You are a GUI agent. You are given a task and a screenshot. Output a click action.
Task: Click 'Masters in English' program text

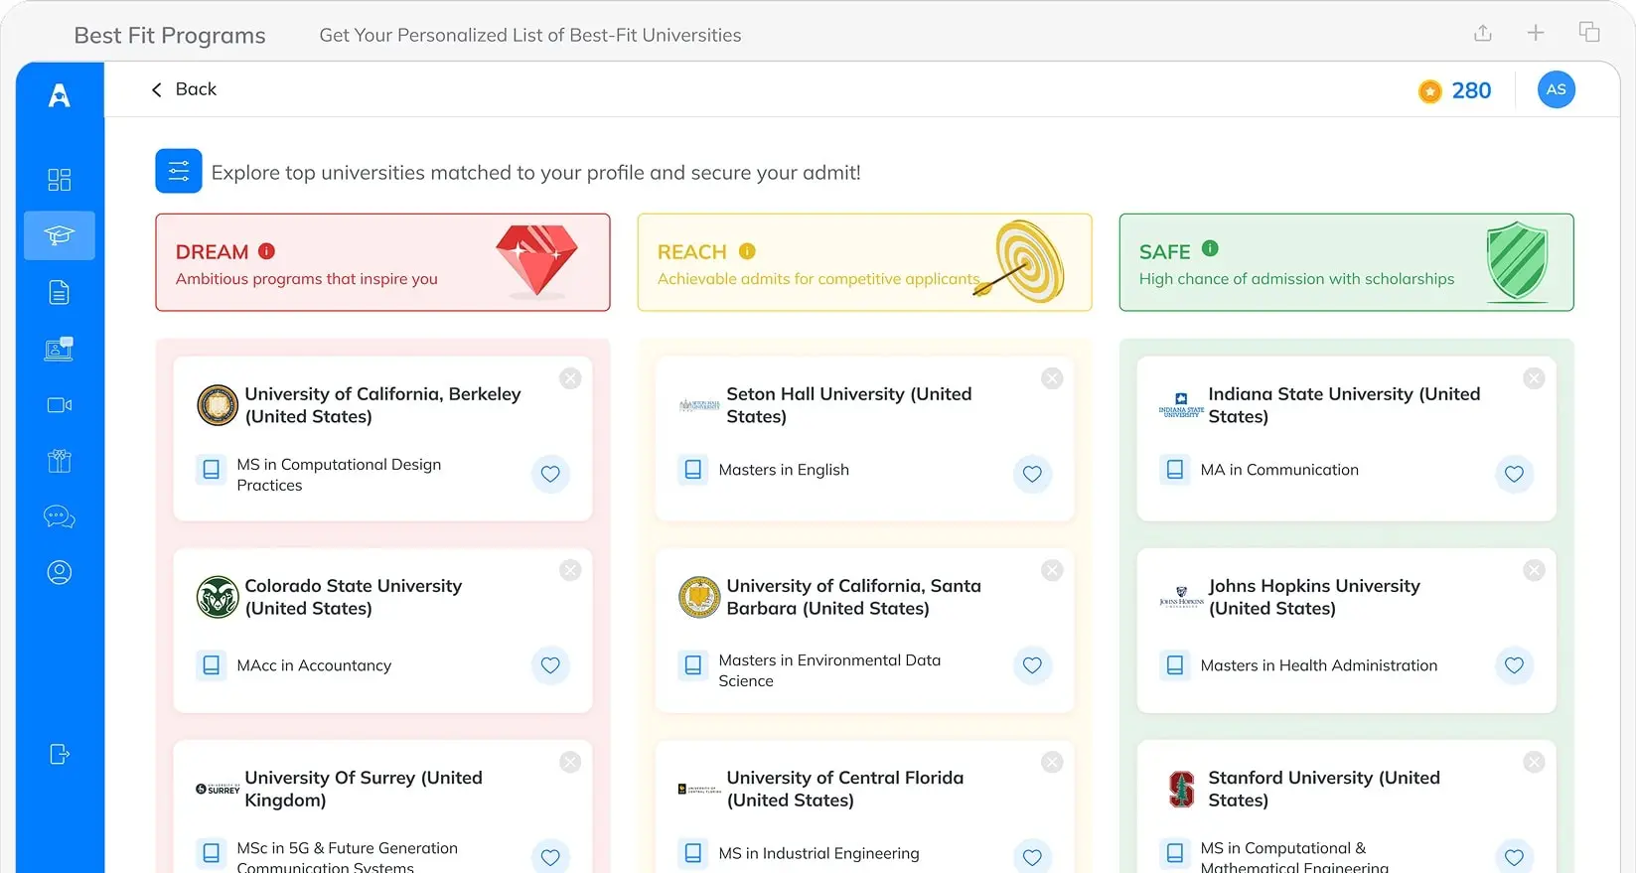tap(784, 470)
